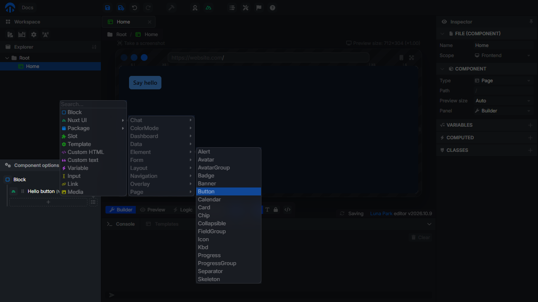The width and height of the screenshot is (538, 302).
Task: Open the Scope Frontend dropdown
Action: pyautogui.click(x=503, y=55)
